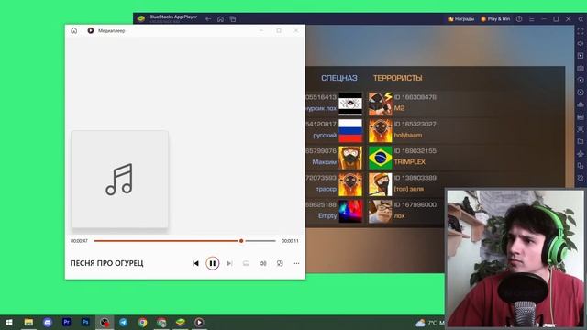Click the song title ПЕСНЯ ПРО ОГУРЕЦ
This screenshot has height=330, width=587.
pos(106,263)
